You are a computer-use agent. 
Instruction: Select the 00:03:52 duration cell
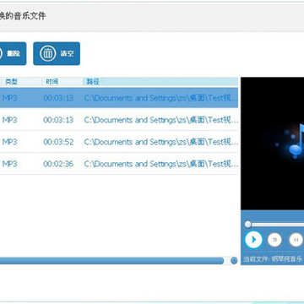(x=58, y=142)
